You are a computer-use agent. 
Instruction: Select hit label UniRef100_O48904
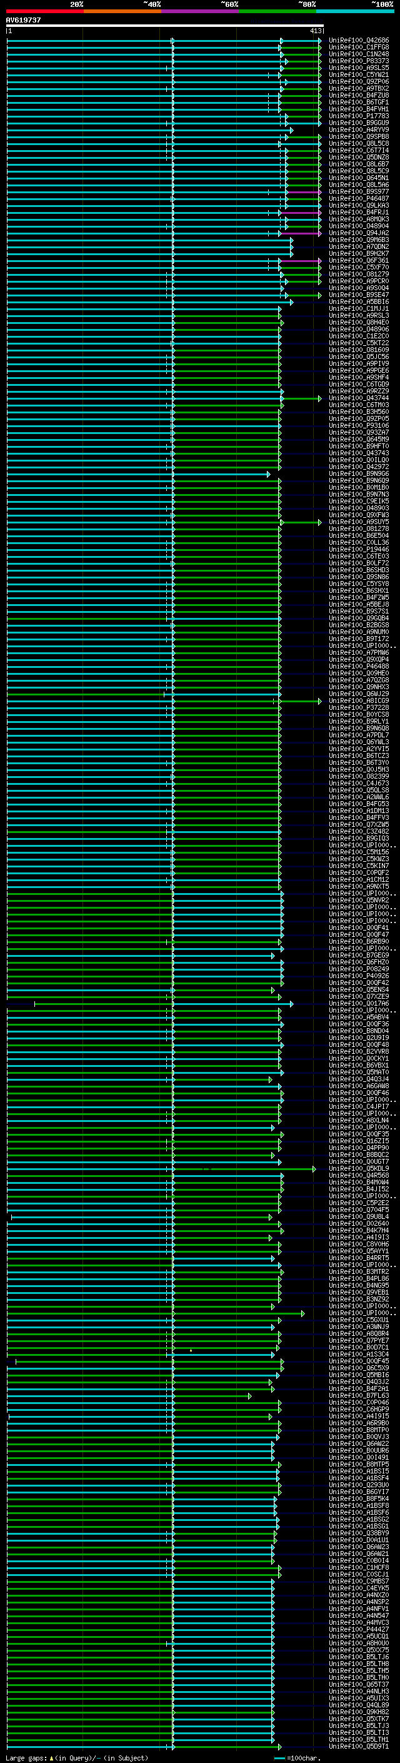pos(359,226)
